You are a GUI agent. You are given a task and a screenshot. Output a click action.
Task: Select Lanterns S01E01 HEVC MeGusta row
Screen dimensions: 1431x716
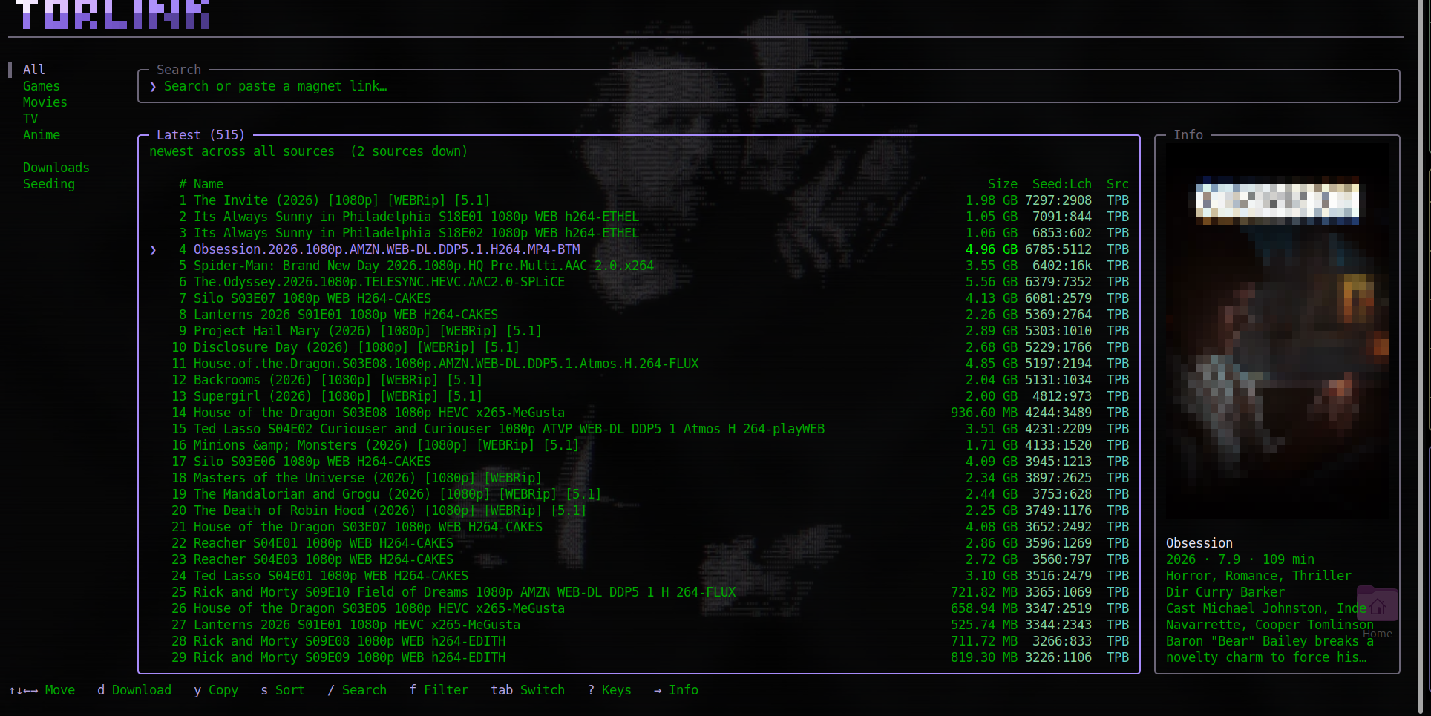[x=639, y=625]
